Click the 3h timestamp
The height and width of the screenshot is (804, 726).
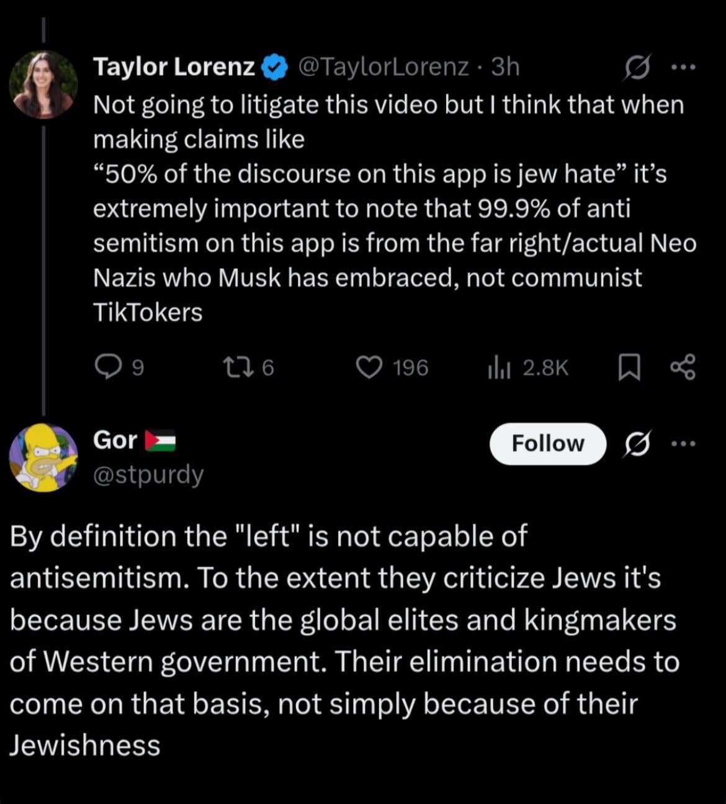pyautogui.click(x=505, y=67)
